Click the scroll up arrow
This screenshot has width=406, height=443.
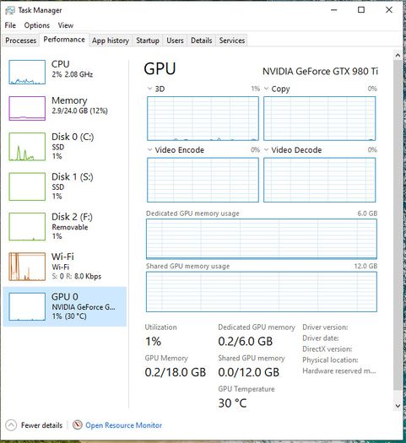[x=398, y=56]
